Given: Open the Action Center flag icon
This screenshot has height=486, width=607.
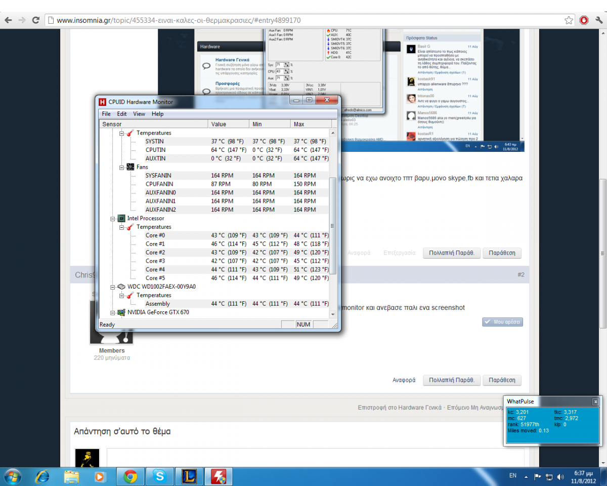Looking at the screenshot, I should point(538,477).
